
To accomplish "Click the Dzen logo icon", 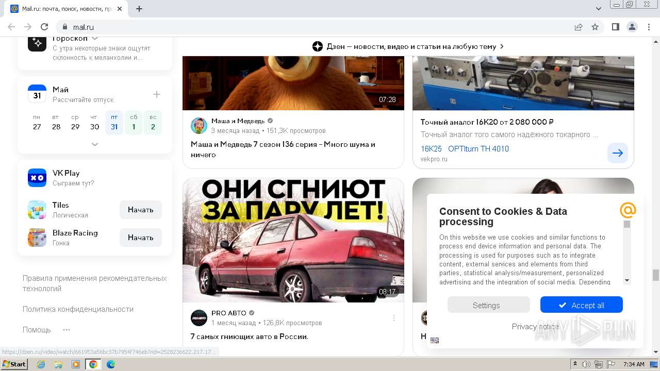I will pos(318,46).
